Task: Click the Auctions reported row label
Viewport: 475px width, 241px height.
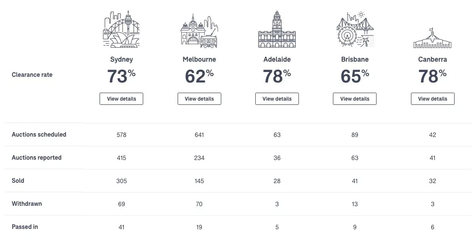Action: [x=37, y=157]
